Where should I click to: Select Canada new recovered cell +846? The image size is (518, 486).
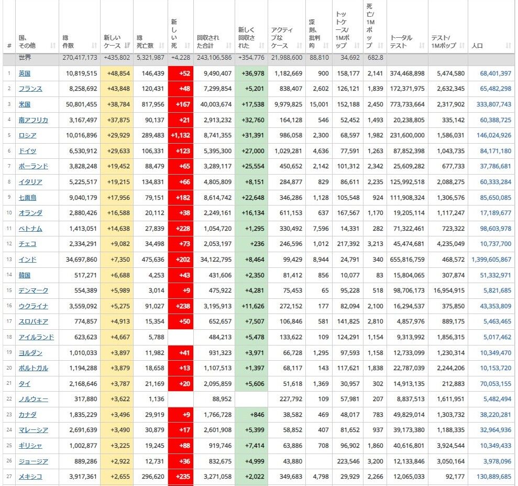[x=251, y=415]
